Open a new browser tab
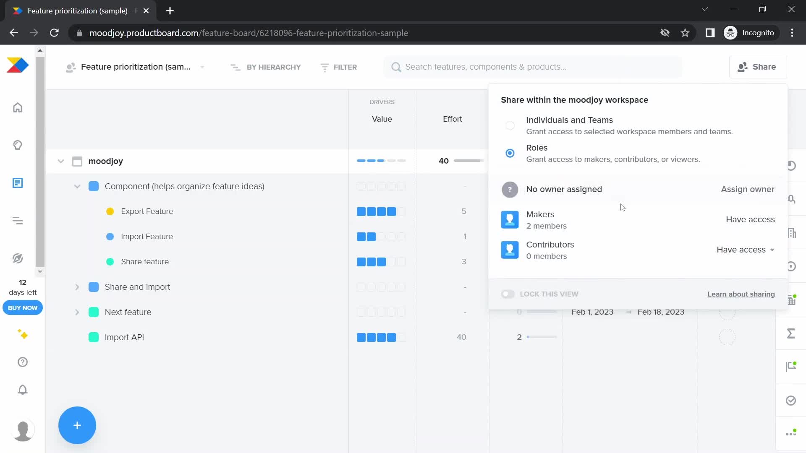This screenshot has width=806, height=453. tap(170, 11)
